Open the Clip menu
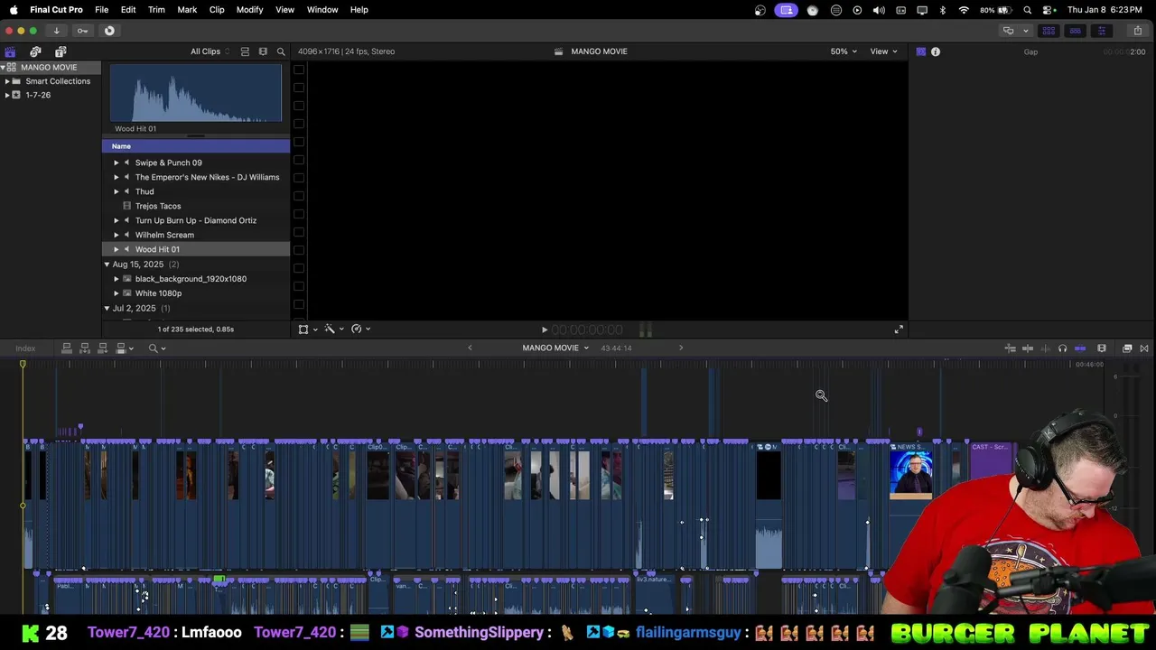1156x650 pixels. tap(217, 10)
